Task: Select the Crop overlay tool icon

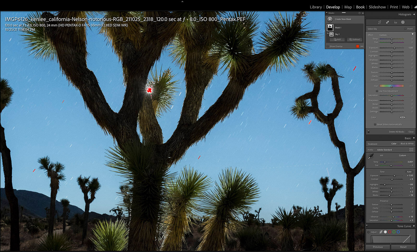Action: click(379, 22)
